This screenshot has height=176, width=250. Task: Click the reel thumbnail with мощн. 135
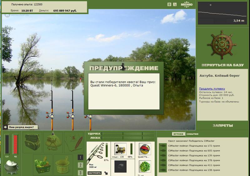[120, 149]
